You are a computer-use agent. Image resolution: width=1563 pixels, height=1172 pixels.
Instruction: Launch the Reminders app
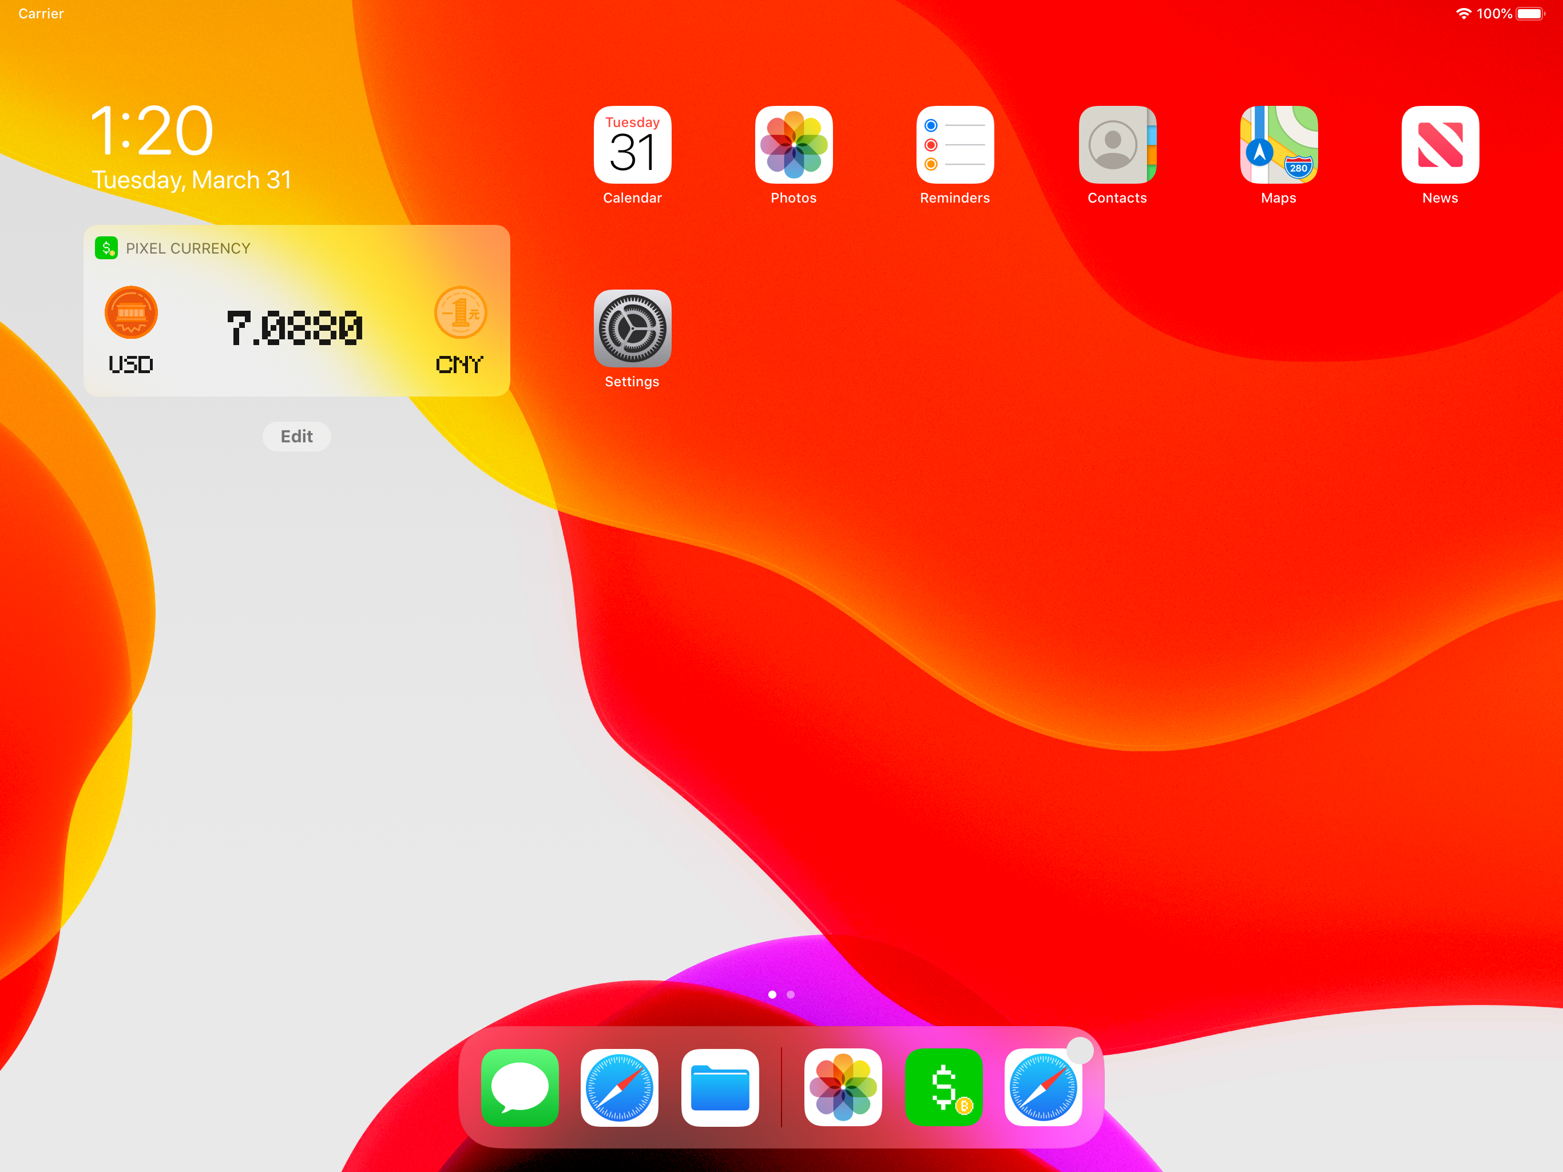click(x=955, y=145)
